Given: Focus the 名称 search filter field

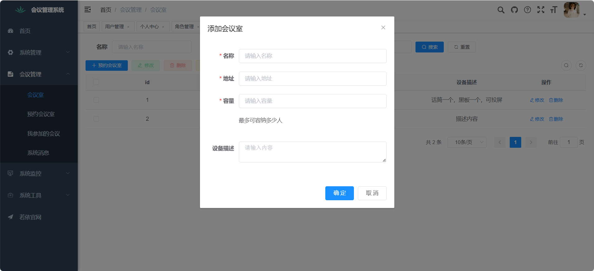Looking at the screenshot, I should (x=152, y=47).
